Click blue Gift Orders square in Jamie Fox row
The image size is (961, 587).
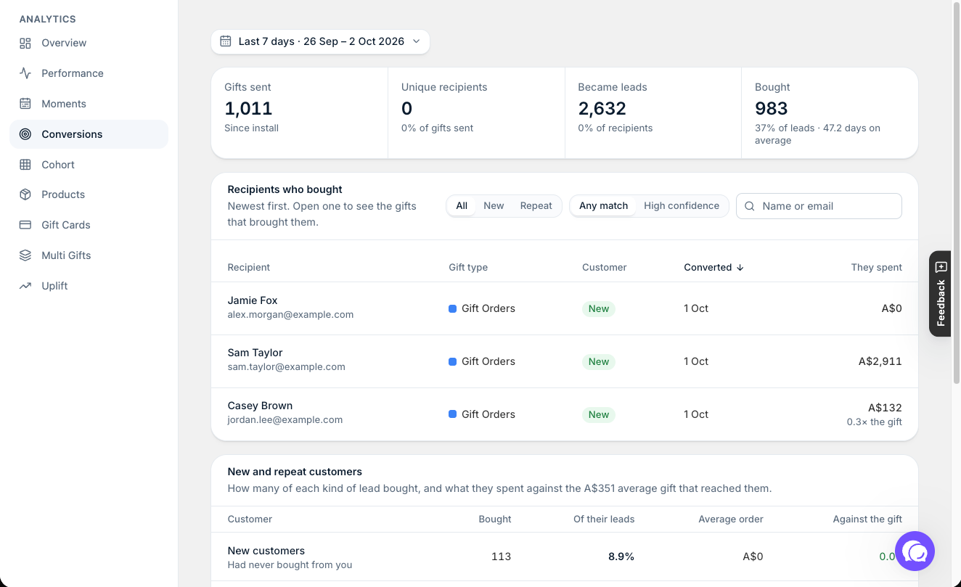(453, 308)
